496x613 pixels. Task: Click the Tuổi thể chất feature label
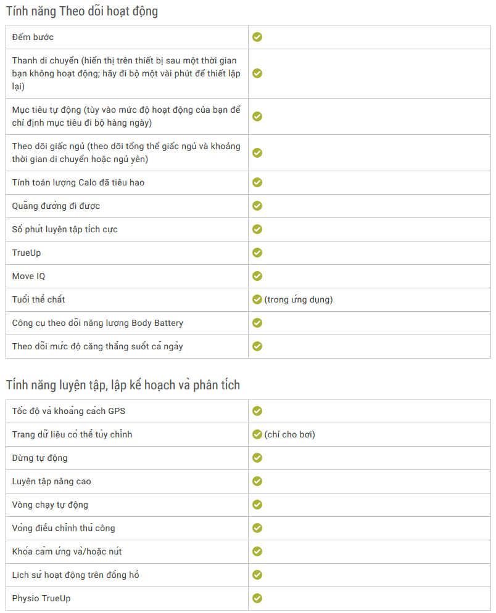pyautogui.click(x=38, y=299)
